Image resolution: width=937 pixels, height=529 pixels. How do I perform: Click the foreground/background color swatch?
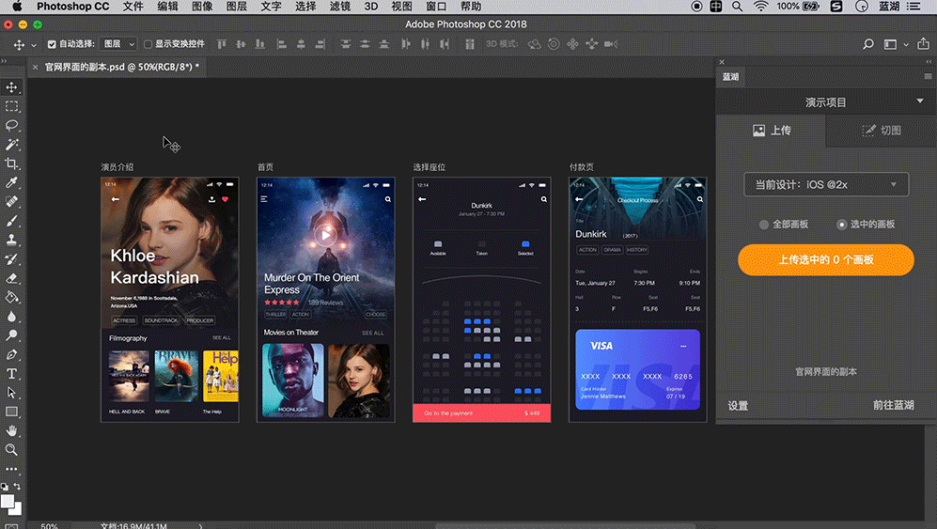(9, 502)
